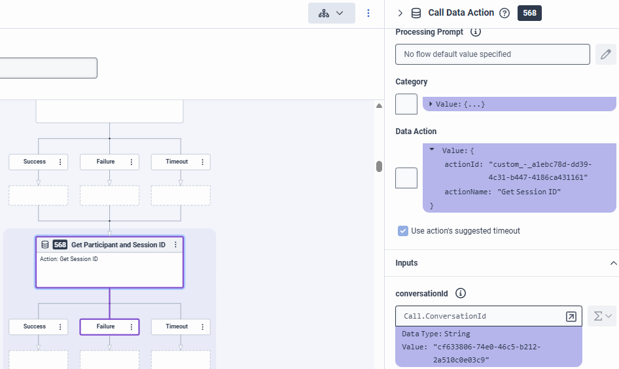619x369 pixels.
Task: Select the highlighted Failure output path
Action: tap(105, 326)
